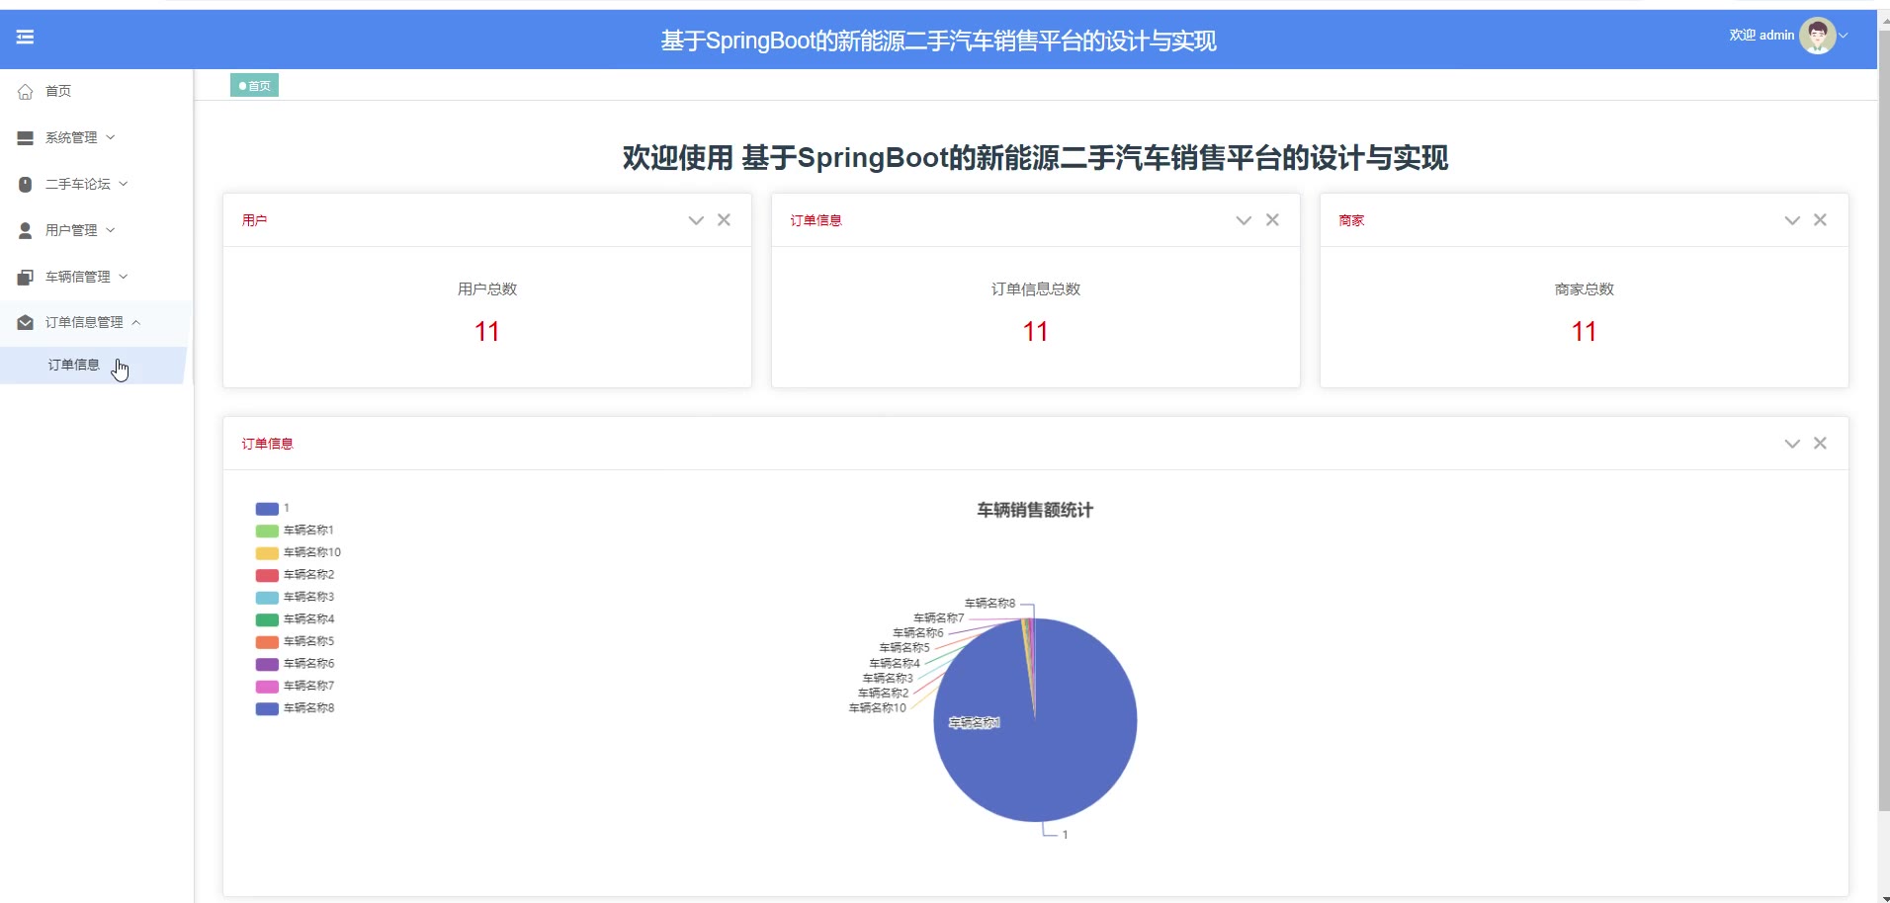Expand the 系统管理 menu

tap(96, 137)
